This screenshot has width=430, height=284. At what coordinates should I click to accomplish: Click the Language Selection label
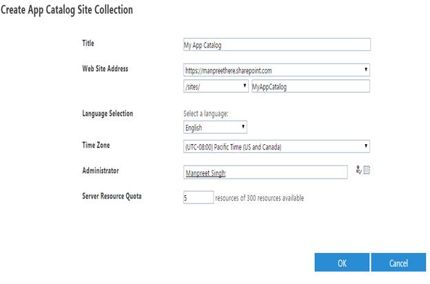coord(107,113)
